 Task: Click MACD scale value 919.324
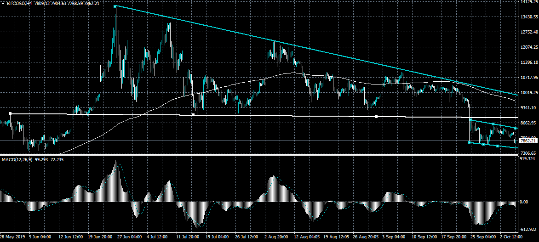528,159
